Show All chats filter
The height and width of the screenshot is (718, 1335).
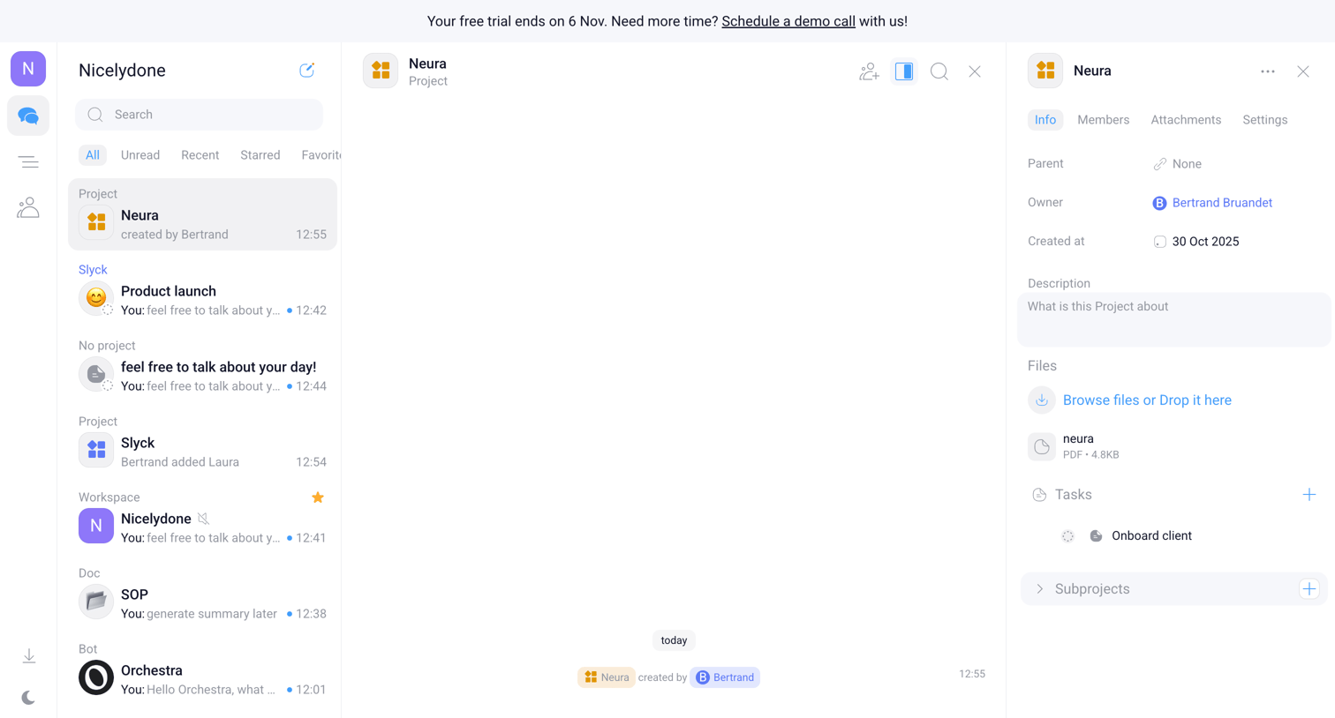coord(93,155)
